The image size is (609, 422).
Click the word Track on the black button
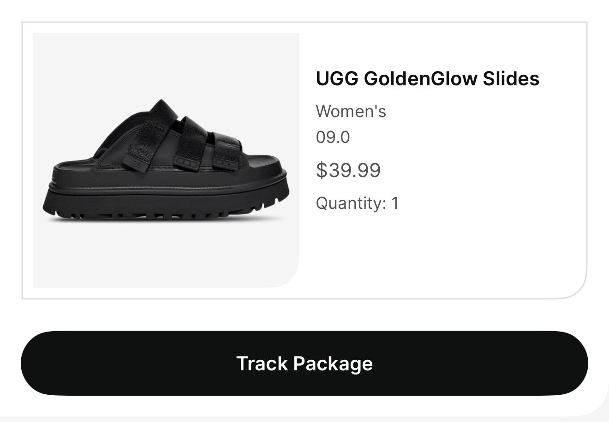(262, 363)
